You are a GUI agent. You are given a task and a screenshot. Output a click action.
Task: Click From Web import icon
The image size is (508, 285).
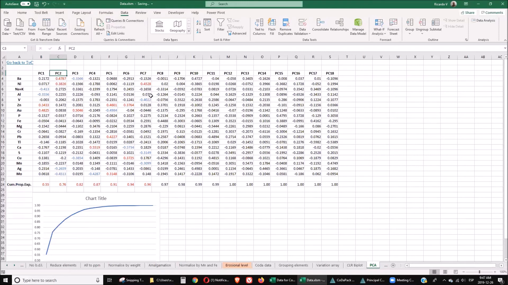click(32, 27)
